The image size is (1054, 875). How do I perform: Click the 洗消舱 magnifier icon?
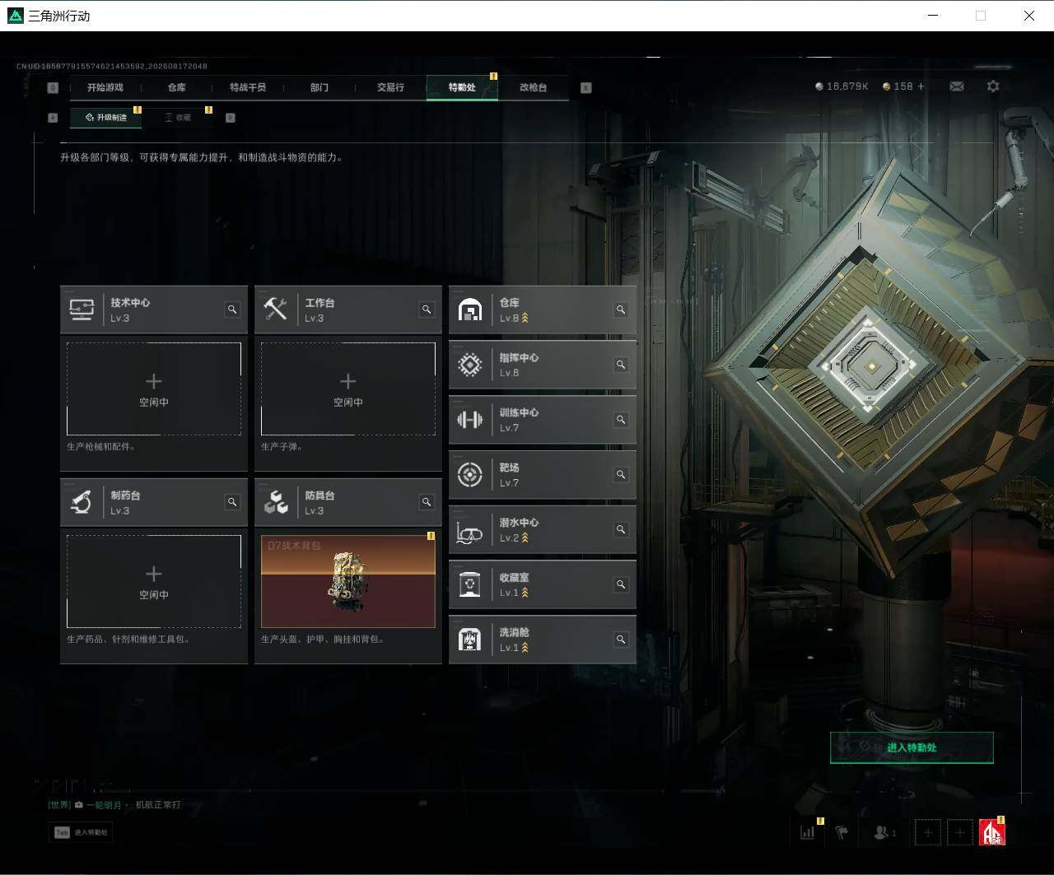coord(621,640)
